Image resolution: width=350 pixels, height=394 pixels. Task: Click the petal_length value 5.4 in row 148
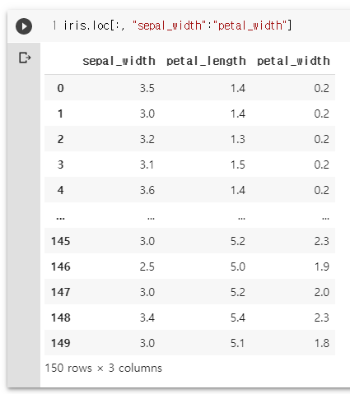point(238,318)
